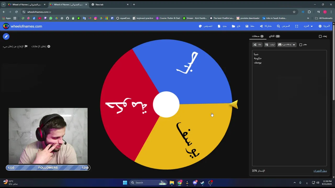Close the New tab browser tab

pyautogui.click(x=128, y=4)
